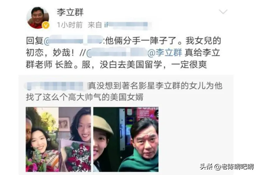Screen dimensions: 259x175
Task: Open the blurred username after the slashes
Action: 117,53
